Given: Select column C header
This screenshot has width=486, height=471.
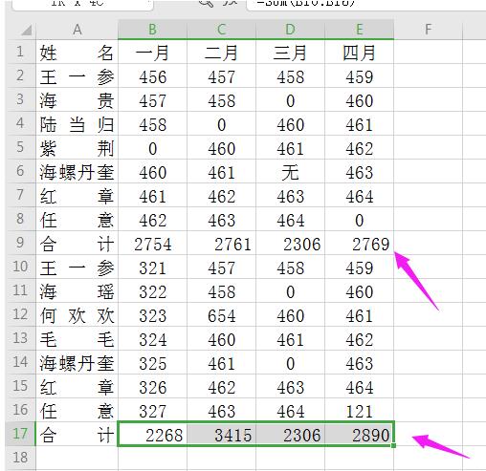Looking at the screenshot, I should pos(221,30).
